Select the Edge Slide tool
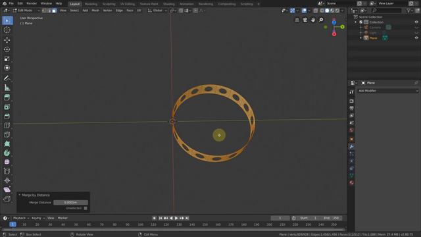 [7, 171]
